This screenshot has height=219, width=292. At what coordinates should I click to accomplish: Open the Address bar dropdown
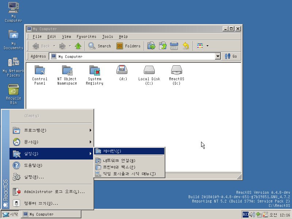pos(218,56)
